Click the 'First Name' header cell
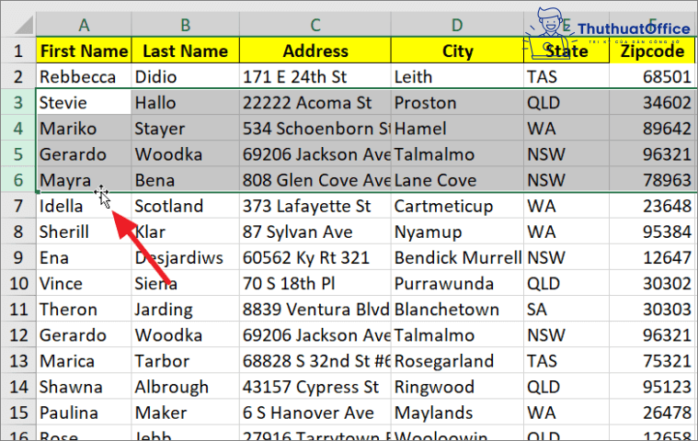698x441 pixels. coord(84,51)
